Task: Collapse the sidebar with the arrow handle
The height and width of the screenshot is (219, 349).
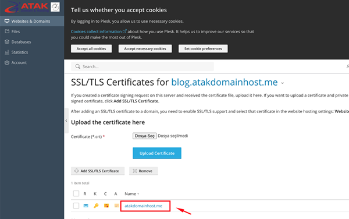Action: click(x=66, y=121)
